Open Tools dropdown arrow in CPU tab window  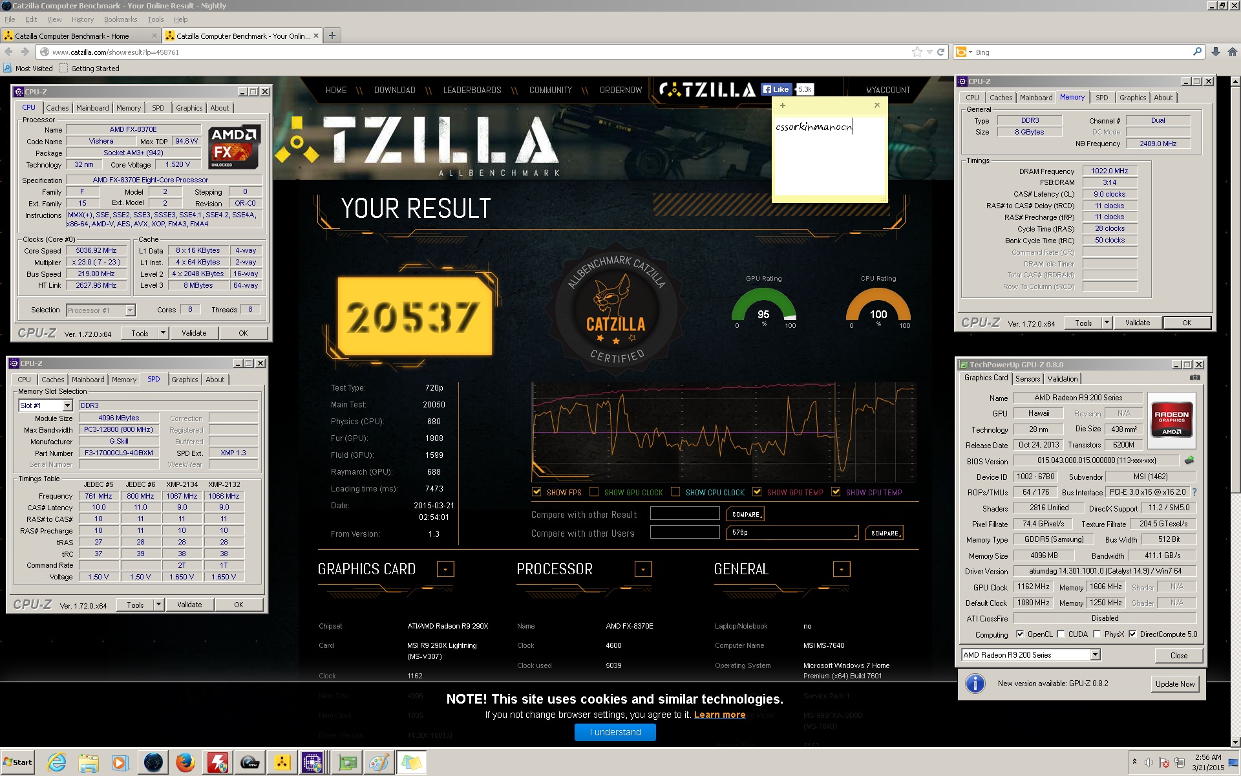pos(163,333)
